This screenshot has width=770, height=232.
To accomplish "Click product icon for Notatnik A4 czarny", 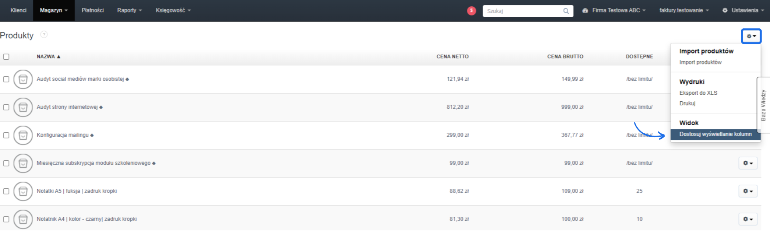I will coord(23,219).
